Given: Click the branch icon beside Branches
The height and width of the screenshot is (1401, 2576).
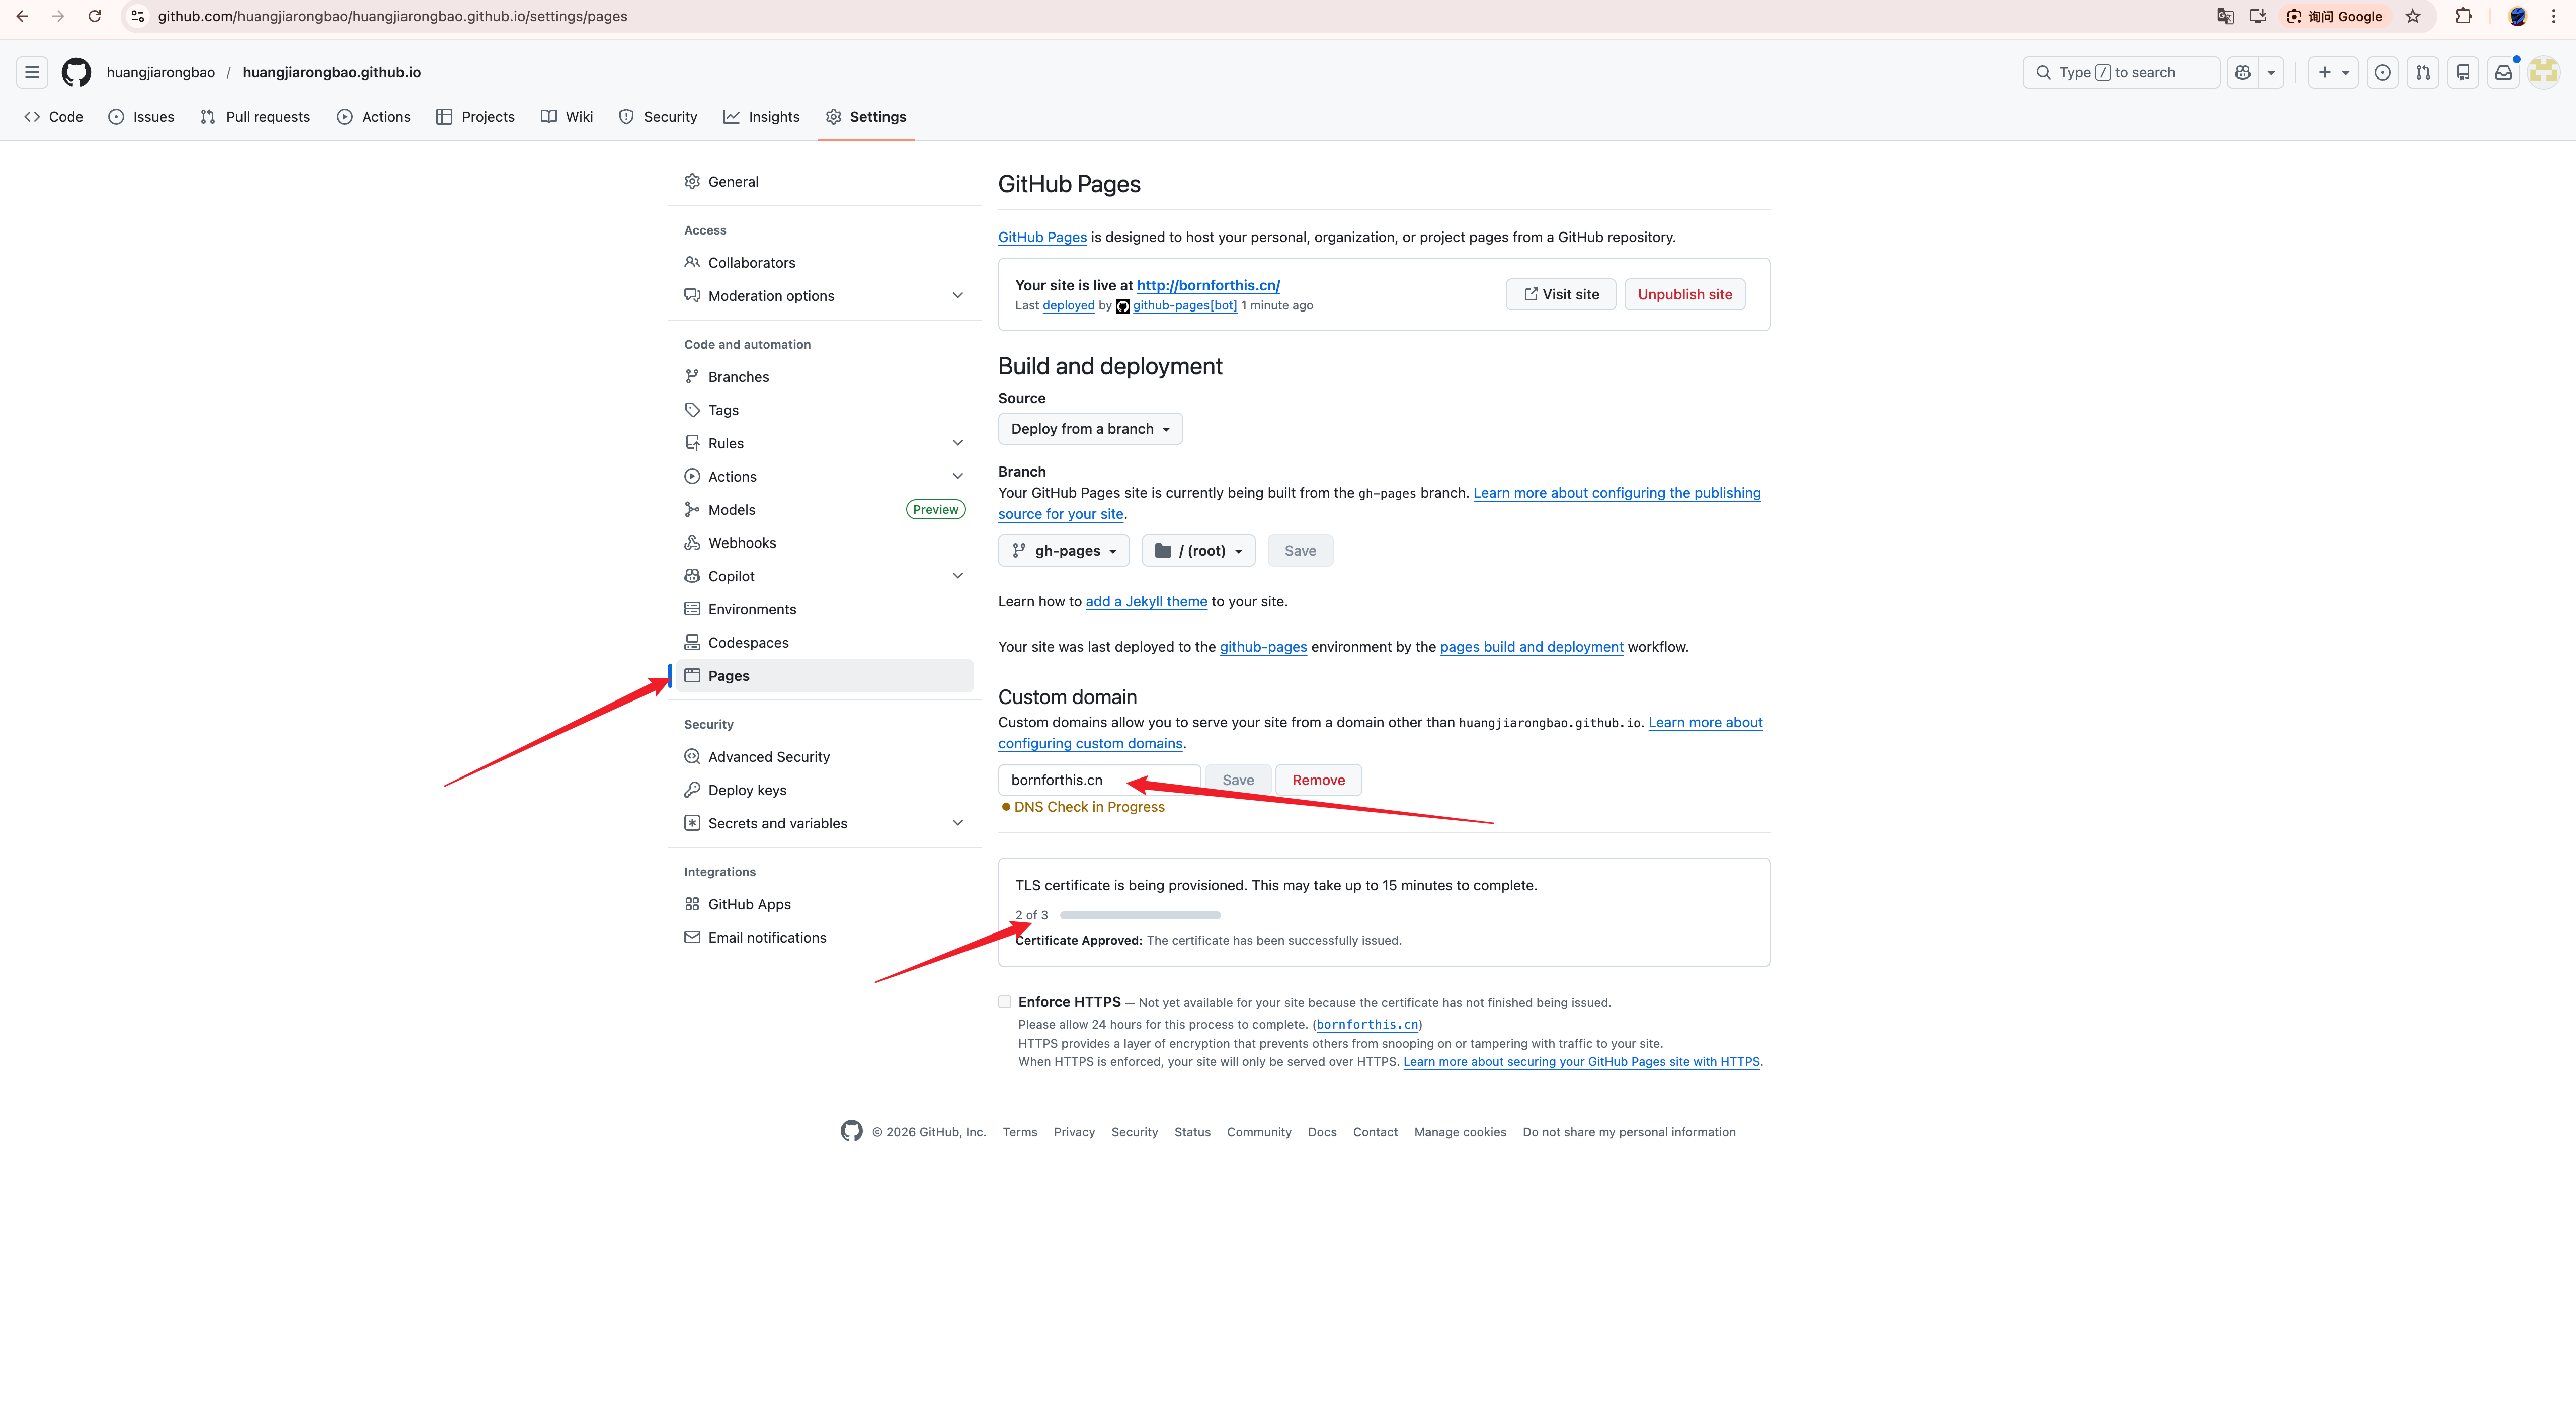Looking at the screenshot, I should click(692, 377).
